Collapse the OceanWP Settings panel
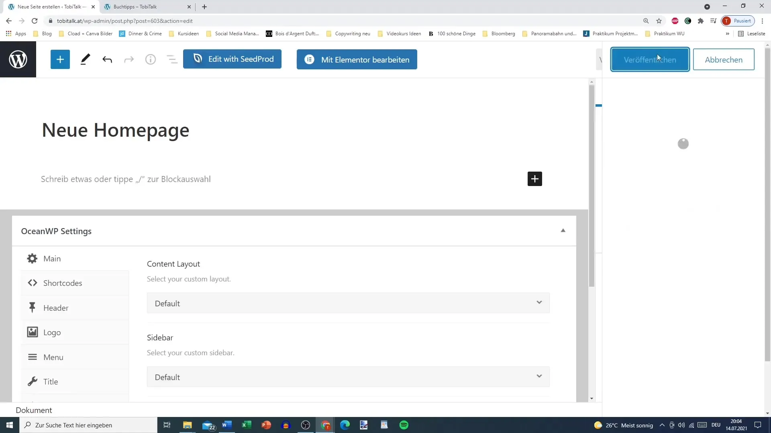 point(563,231)
